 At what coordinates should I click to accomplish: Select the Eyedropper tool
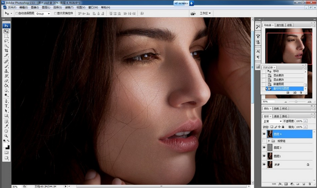6,126
